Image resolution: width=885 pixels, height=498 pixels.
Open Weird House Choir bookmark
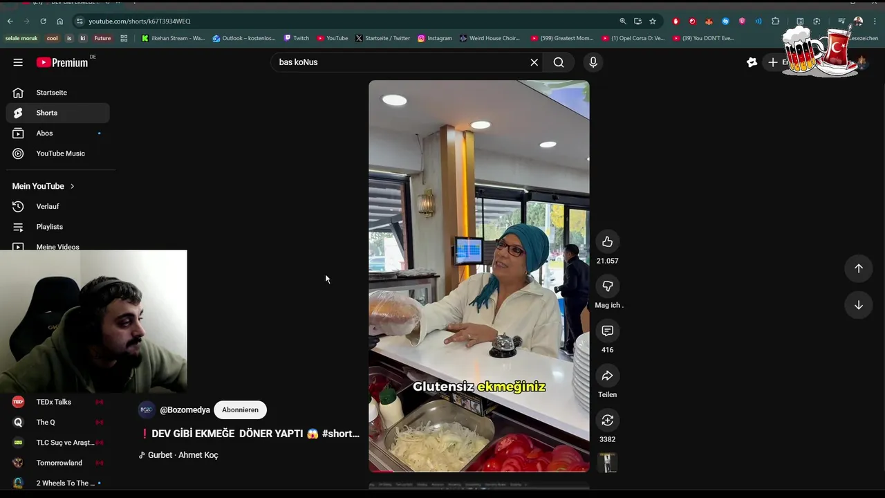[490, 39]
